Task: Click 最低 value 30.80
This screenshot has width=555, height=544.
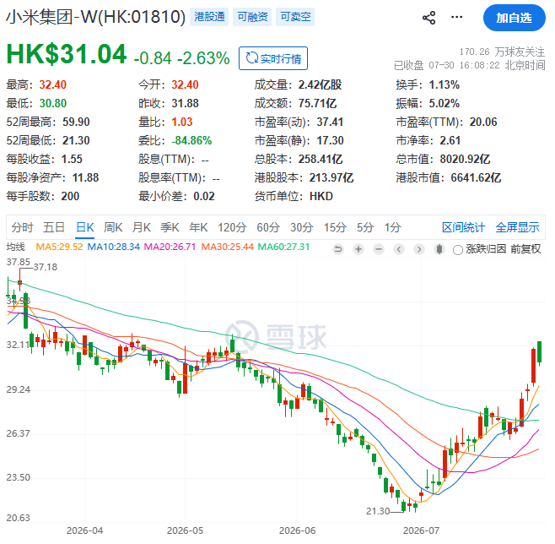Action: 53,104
